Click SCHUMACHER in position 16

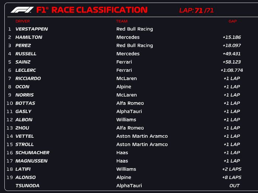[32, 152]
